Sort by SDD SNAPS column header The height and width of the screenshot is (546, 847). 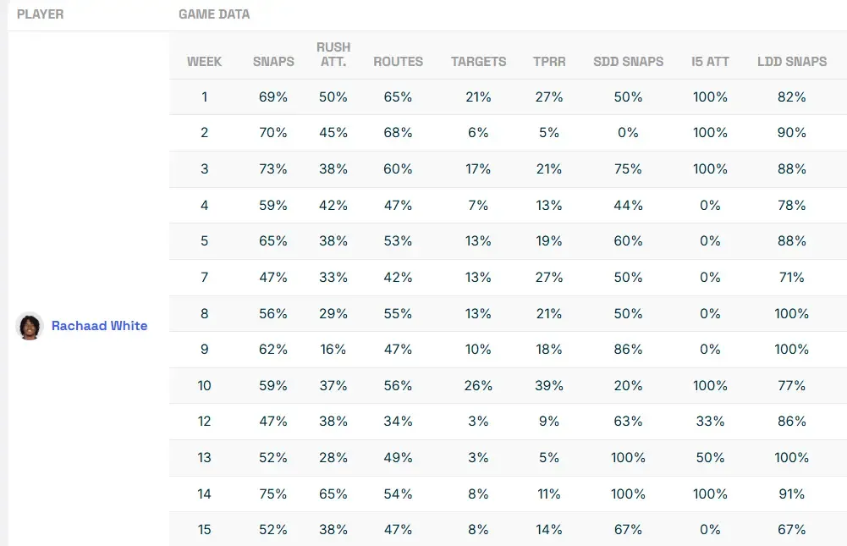(x=629, y=62)
